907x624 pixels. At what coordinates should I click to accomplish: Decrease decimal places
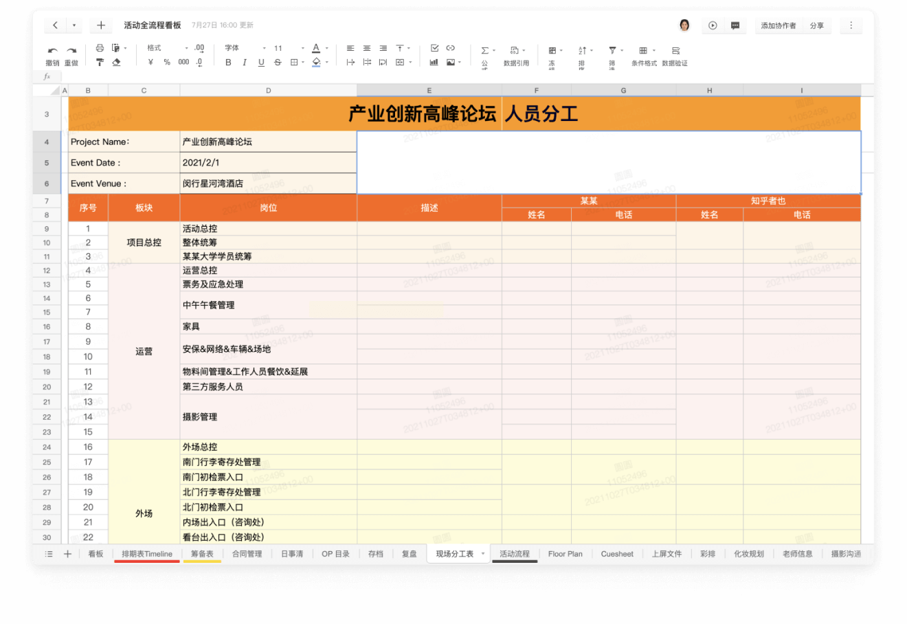[x=199, y=62]
